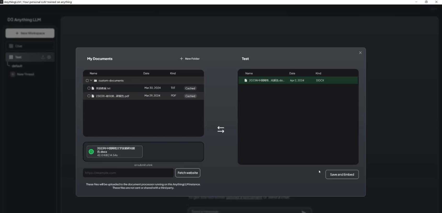
Task: Select the uploaded .docx file card
Action: click(115, 152)
